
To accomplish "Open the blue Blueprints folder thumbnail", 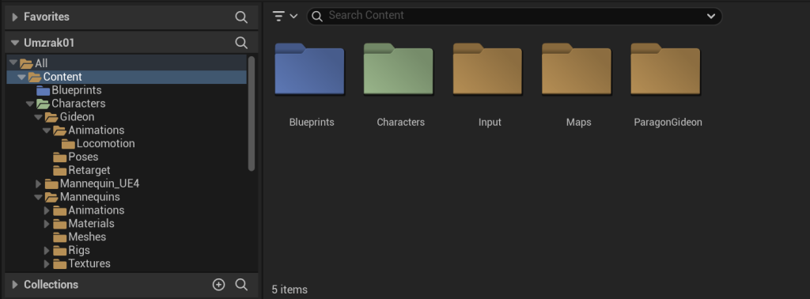I will tap(309, 69).
